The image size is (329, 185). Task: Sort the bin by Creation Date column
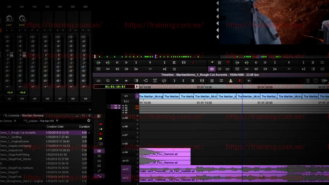(55, 126)
